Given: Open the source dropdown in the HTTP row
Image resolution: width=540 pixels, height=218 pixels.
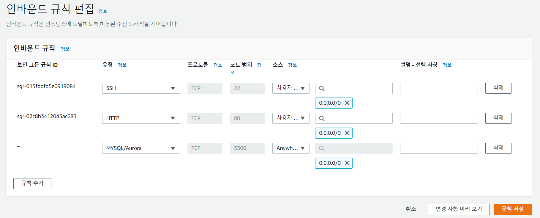Looking at the screenshot, I should tap(291, 118).
